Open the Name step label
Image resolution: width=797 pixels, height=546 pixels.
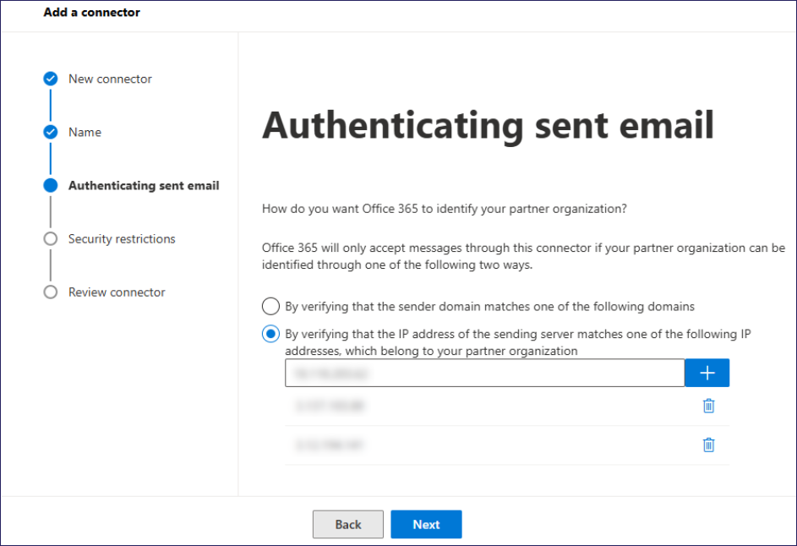pos(85,133)
